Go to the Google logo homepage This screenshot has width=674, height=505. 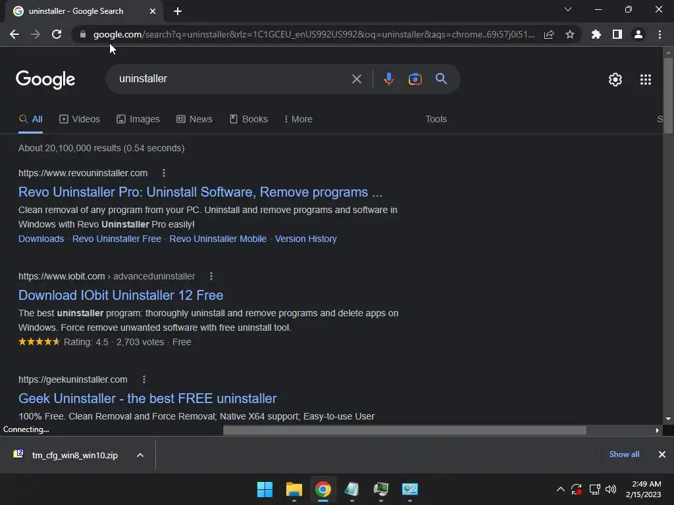pos(45,80)
